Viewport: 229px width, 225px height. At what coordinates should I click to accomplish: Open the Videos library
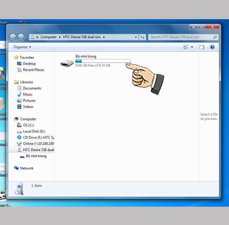coord(28,107)
